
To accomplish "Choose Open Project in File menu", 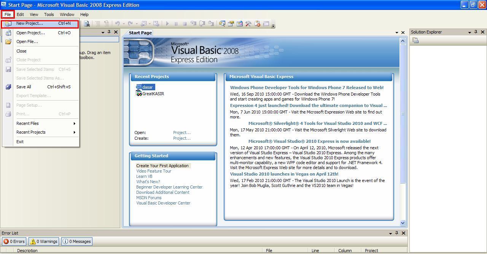I will point(41,33).
